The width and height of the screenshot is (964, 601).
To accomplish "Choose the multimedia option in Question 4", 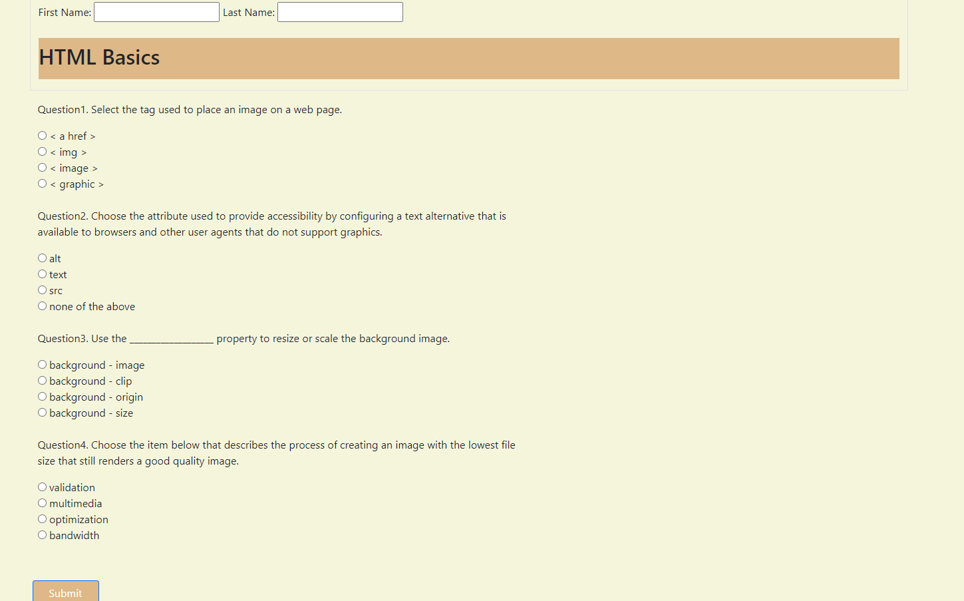I will pos(42,502).
